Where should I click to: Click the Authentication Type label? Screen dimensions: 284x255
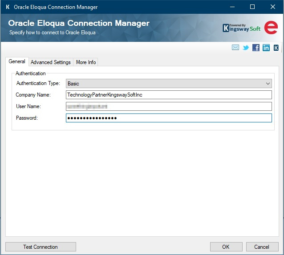coord(38,83)
